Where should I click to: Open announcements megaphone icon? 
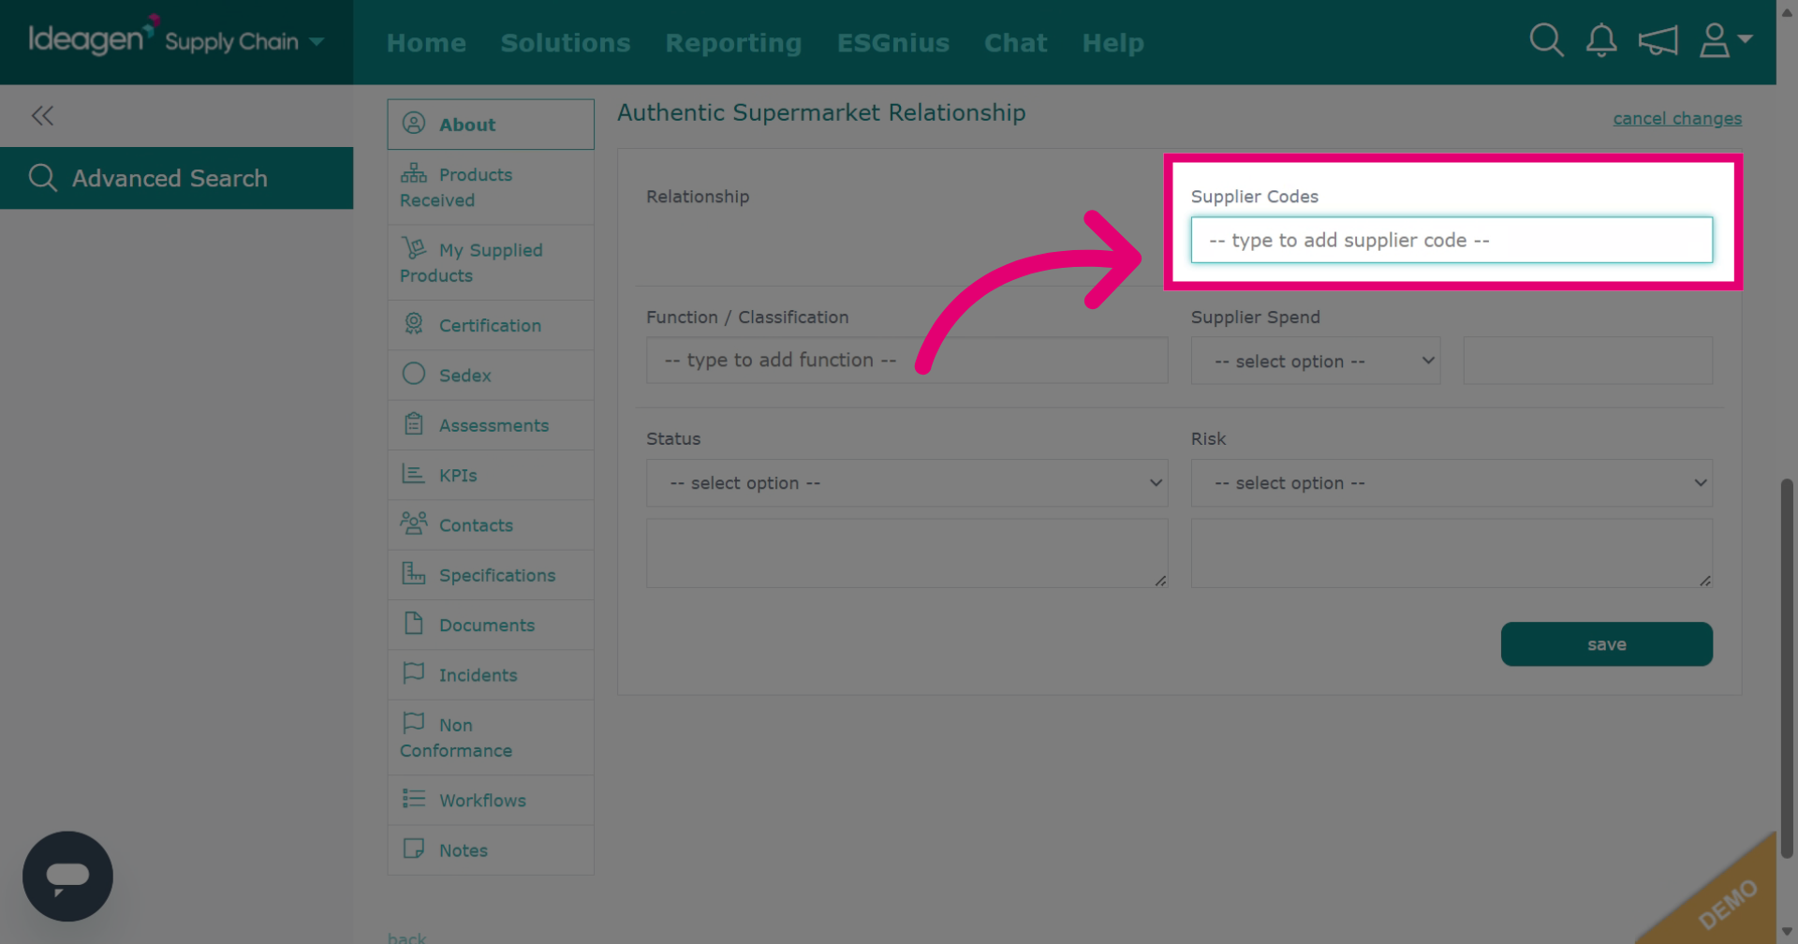pyautogui.click(x=1658, y=40)
